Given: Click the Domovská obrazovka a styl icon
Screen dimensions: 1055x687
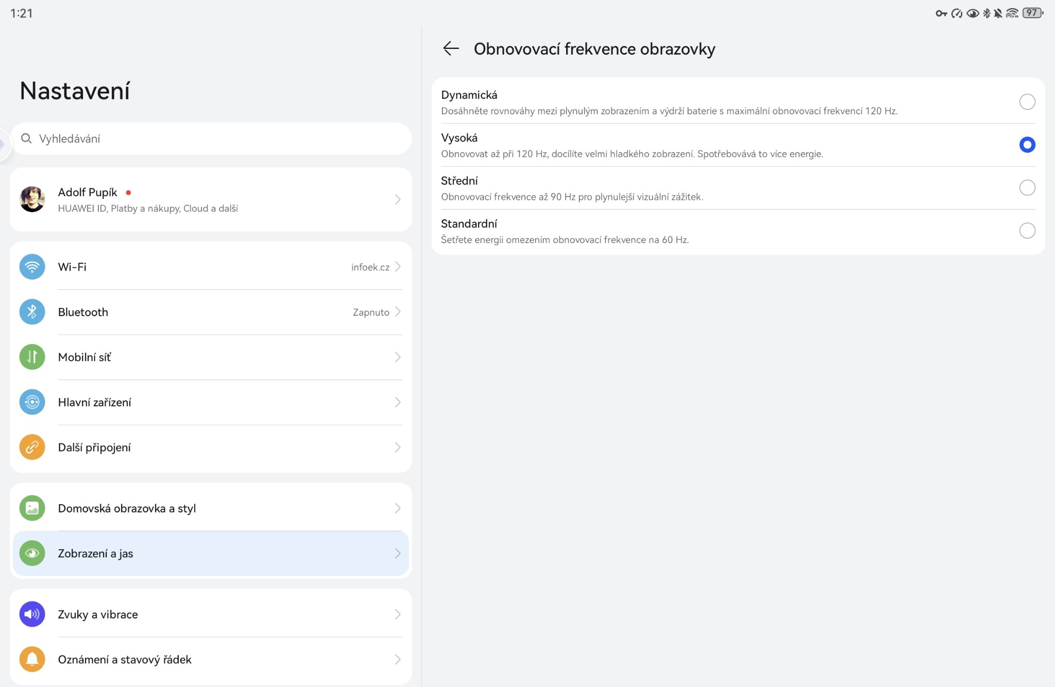Looking at the screenshot, I should [32, 508].
